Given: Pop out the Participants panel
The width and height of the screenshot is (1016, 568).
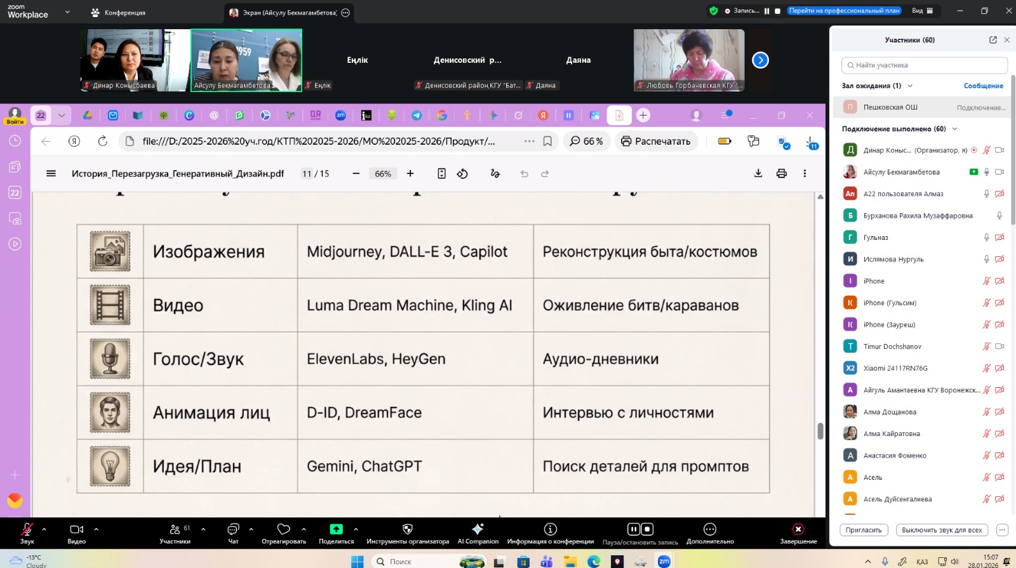Looking at the screenshot, I should [x=993, y=40].
